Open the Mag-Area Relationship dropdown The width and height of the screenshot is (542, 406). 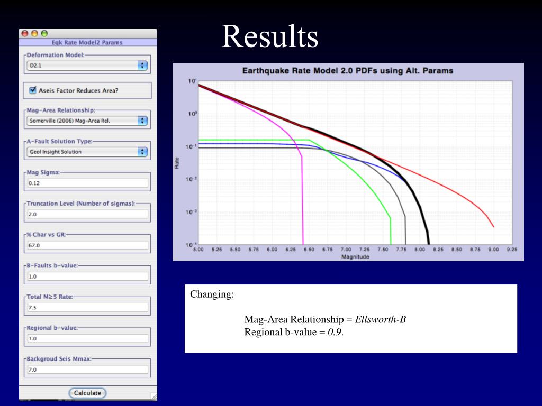(x=87, y=121)
